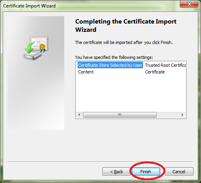This screenshot has height=183, width=201.
Task: Click the certificate import wizard icon
Action: pos(36,48)
